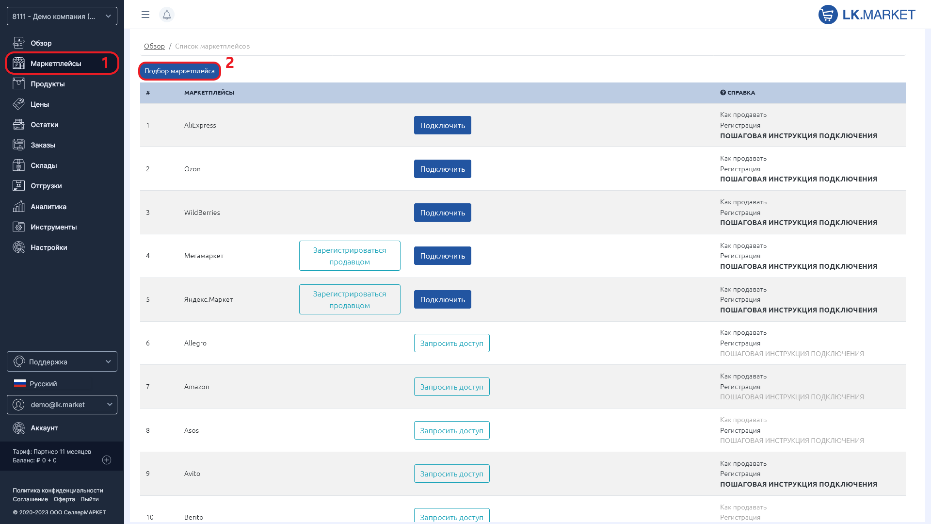Image resolution: width=931 pixels, height=524 pixels.
Task: Click the Настройки gear icon
Action: click(x=18, y=247)
